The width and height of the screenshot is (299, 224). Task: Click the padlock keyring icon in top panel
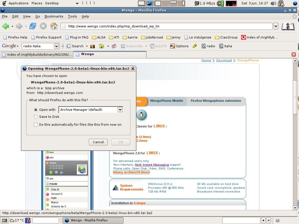[x=281, y=3]
